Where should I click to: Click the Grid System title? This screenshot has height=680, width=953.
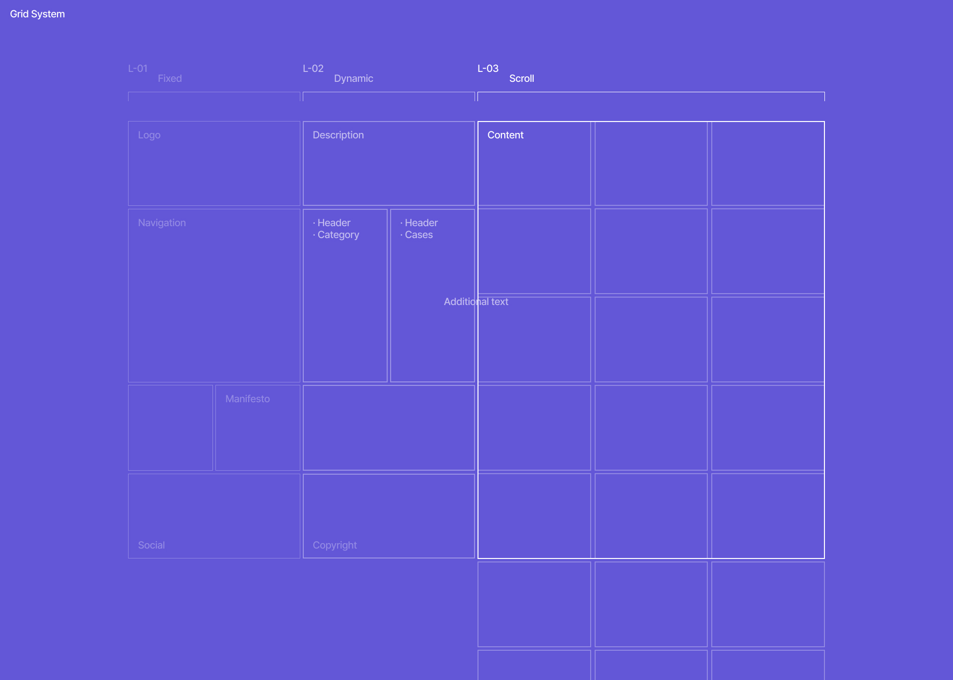coord(37,14)
